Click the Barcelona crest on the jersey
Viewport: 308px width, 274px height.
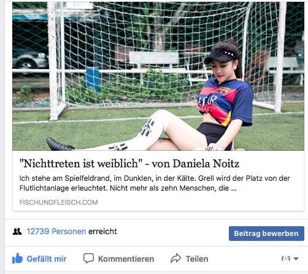(x=224, y=90)
